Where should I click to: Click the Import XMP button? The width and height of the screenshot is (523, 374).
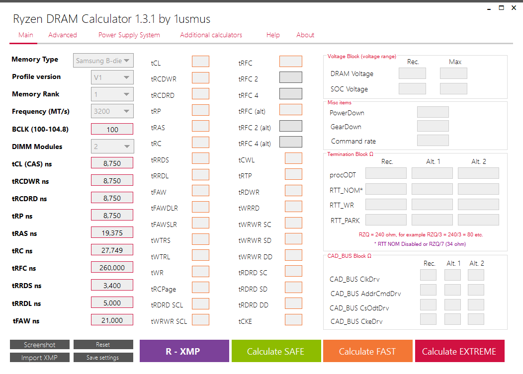pyautogui.click(x=40, y=357)
